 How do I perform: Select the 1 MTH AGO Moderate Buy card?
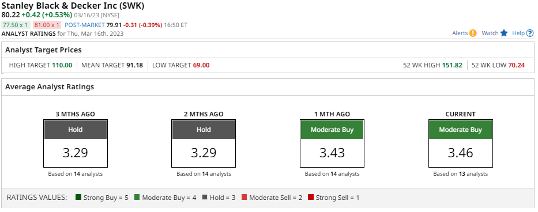pos(332,143)
